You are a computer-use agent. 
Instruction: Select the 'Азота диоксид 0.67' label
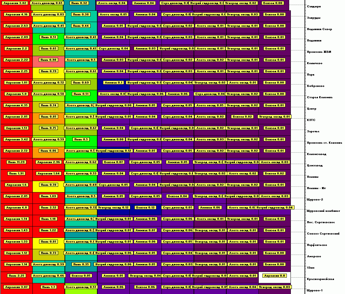[81, 128]
